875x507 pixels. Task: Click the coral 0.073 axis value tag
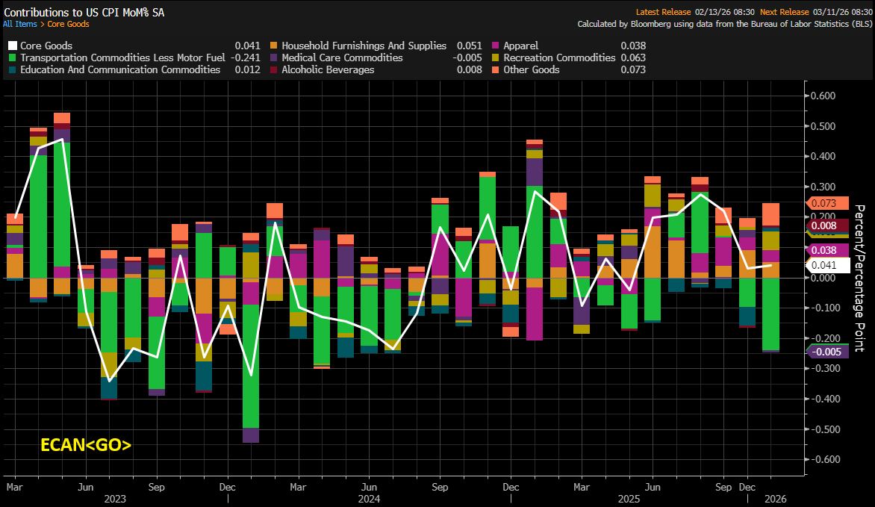tap(828, 203)
